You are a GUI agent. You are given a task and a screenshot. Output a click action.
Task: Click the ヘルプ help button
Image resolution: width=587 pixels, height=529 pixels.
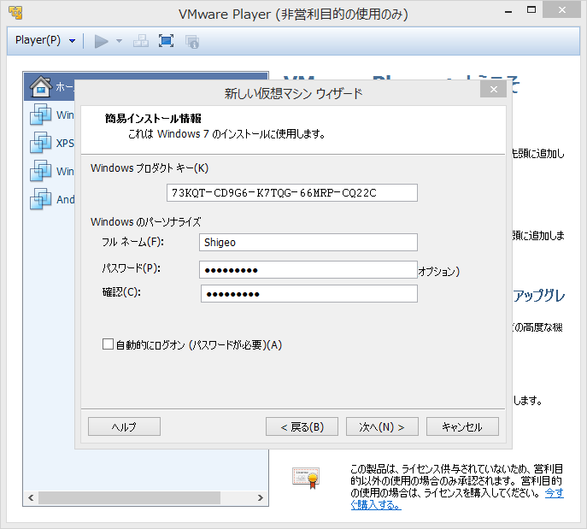pos(124,426)
